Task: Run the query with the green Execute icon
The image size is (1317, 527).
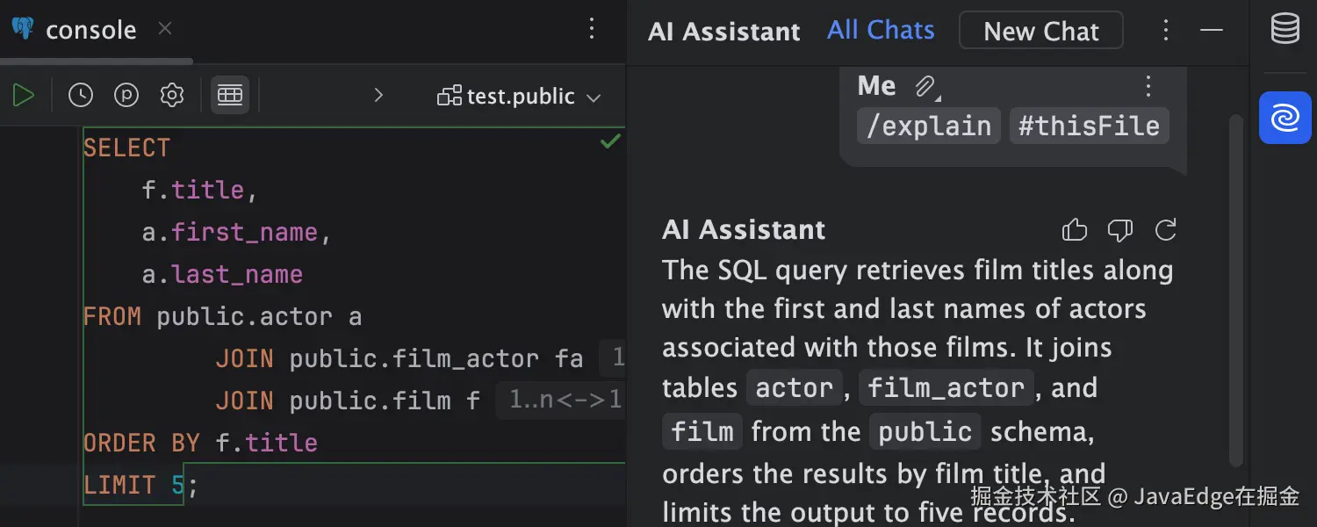Action: pos(24,95)
